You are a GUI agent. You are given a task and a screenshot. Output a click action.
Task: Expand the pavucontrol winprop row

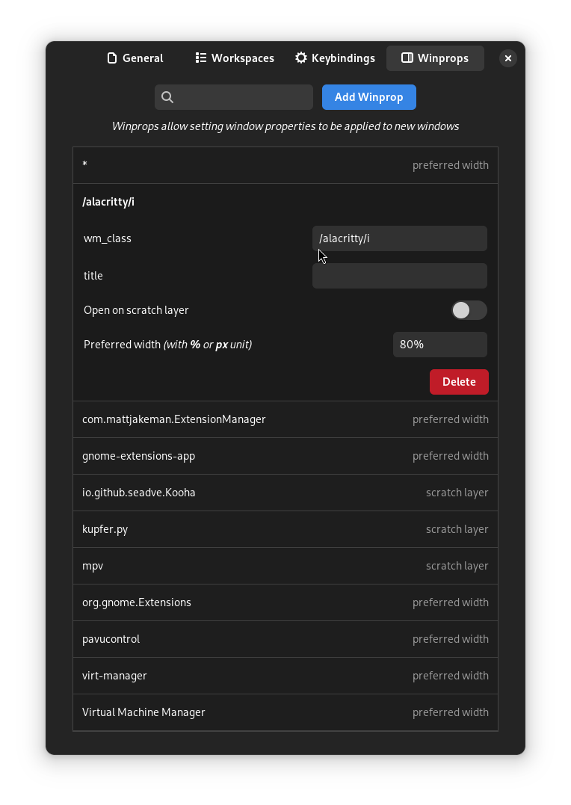click(285, 639)
